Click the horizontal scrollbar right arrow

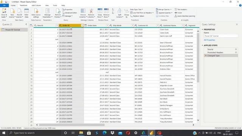193,125
